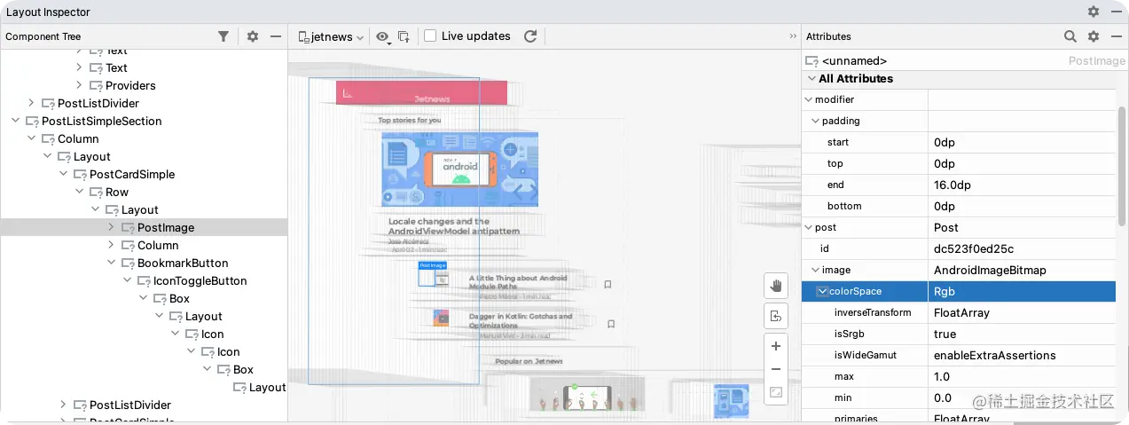This screenshot has width=1129, height=425.
Task: Select the pan hand tool
Action: 776,285
